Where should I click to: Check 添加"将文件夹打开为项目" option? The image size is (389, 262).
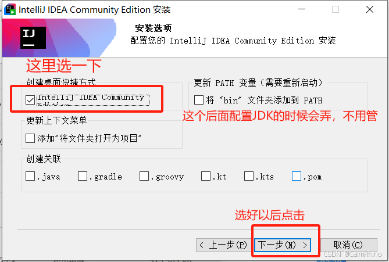click(x=30, y=138)
